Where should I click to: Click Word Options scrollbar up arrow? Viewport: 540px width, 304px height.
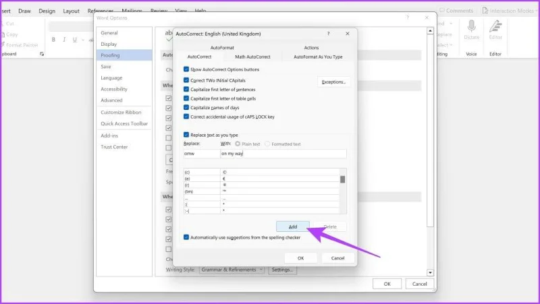coord(430,31)
